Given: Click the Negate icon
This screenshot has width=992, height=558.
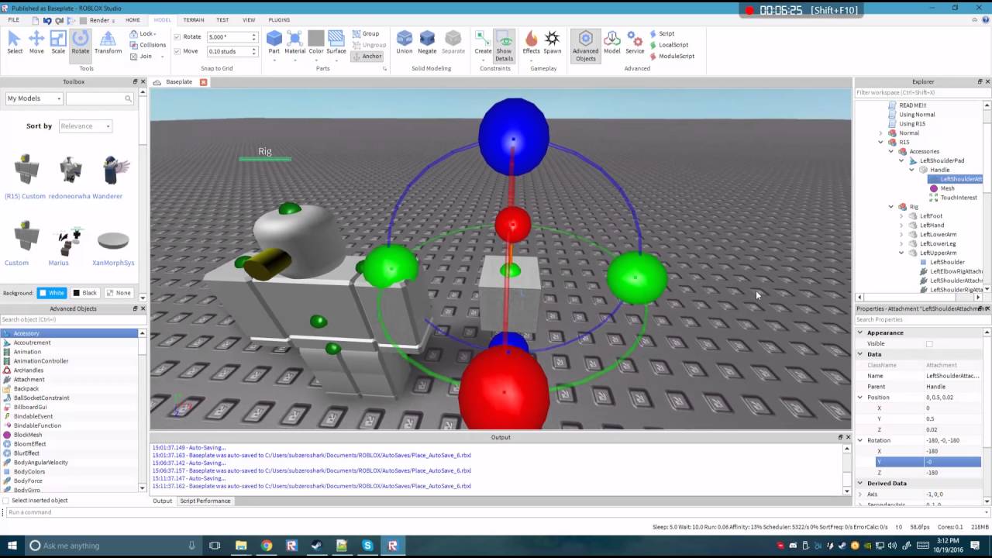Looking at the screenshot, I should (427, 43).
